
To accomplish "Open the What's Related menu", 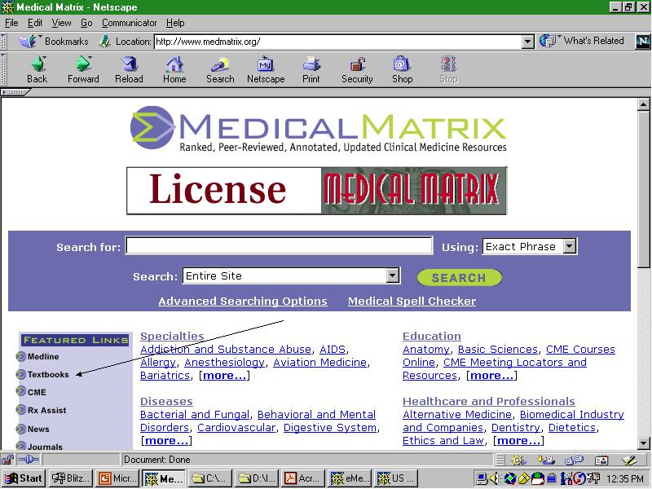I will [582, 41].
